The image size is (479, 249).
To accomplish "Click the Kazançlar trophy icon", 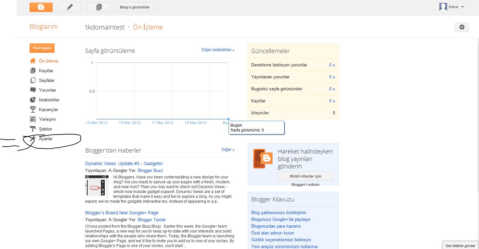I will coord(33,109).
